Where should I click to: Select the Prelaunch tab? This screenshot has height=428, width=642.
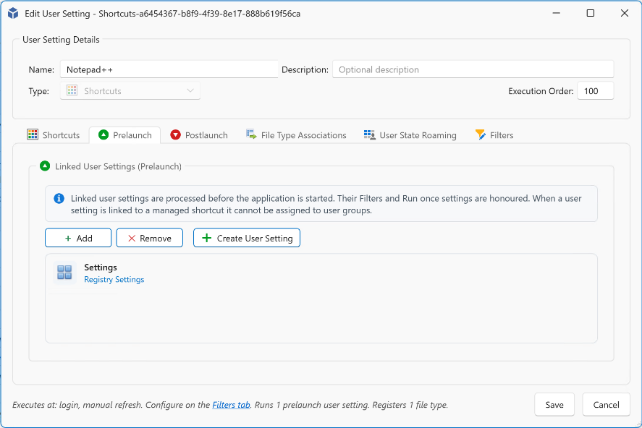tap(125, 135)
